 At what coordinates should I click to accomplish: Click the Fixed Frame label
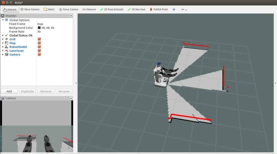click(x=17, y=24)
